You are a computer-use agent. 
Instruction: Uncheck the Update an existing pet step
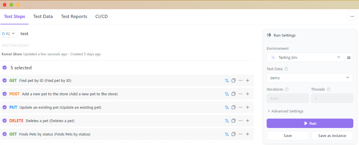coord(4,107)
